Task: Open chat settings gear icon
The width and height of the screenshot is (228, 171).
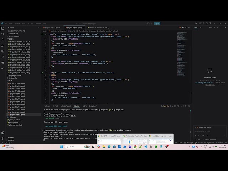Action: click(214, 28)
